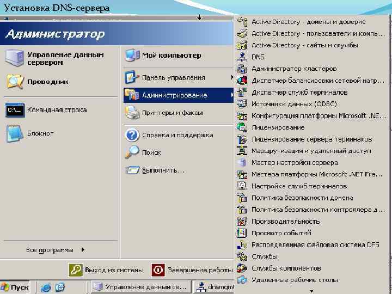Screen dimensions: 392x294
Task: Click the show desktop quick launch icon
Action: point(60,287)
